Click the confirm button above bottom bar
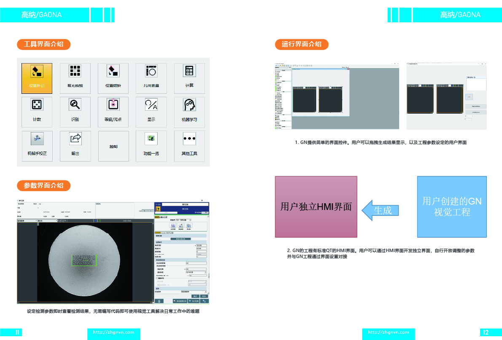Screen dimensions: 502x340 point(195,296)
